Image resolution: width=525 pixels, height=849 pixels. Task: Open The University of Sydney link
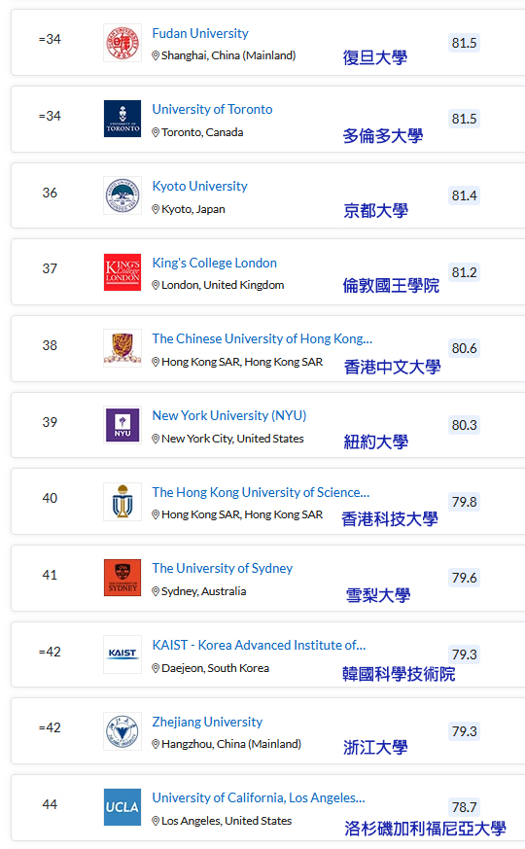(x=223, y=569)
